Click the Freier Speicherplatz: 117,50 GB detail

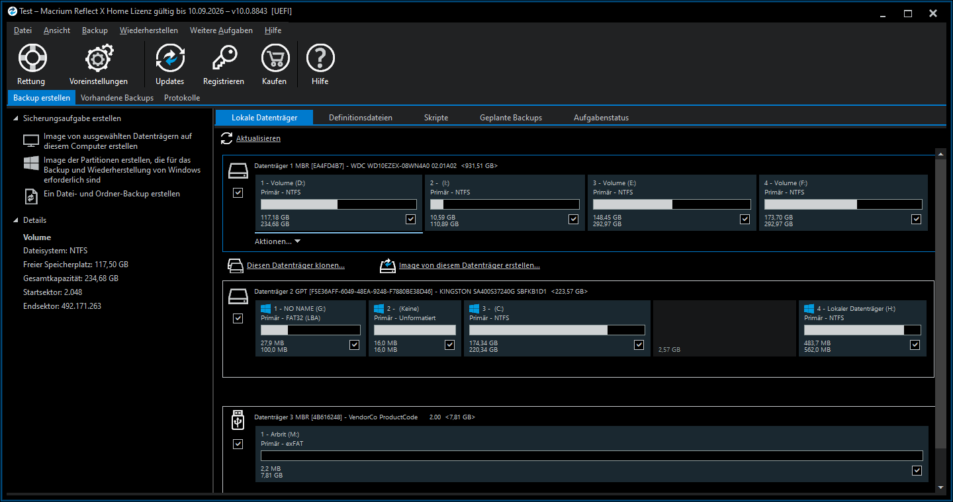pos(76,265)
